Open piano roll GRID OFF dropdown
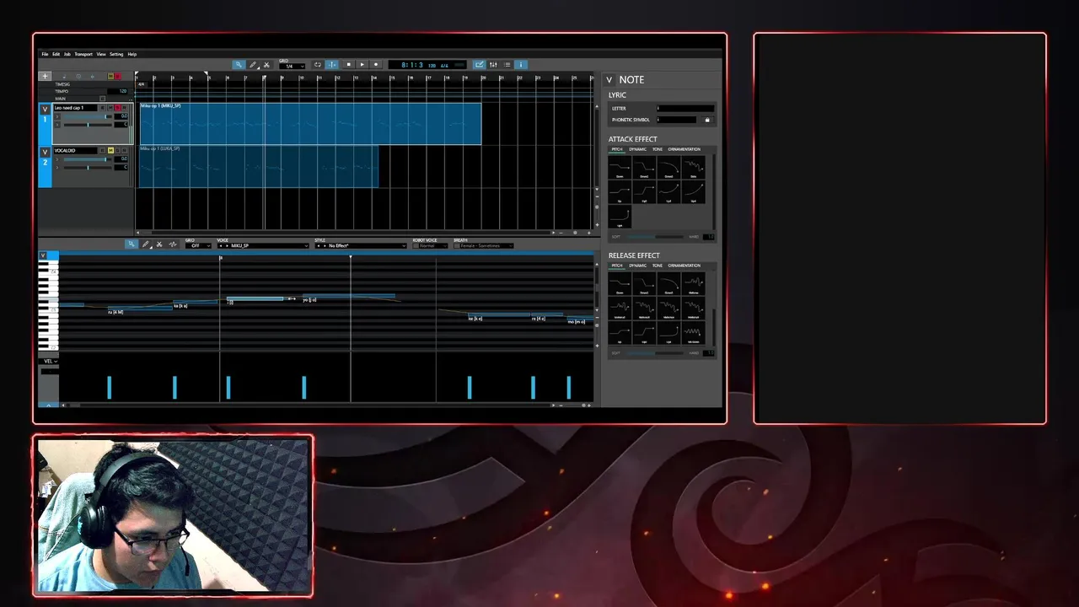 coord(198,245)
